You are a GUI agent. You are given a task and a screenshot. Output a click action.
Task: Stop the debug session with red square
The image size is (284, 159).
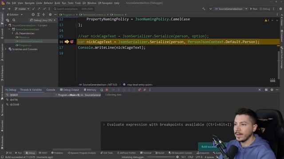107,90
